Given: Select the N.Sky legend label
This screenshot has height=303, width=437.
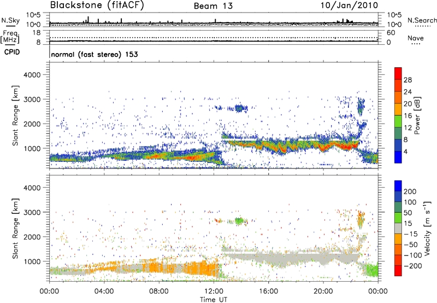Looking at the screenshot, I should coord(10,20).
